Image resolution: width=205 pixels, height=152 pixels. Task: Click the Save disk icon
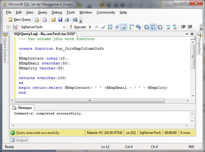60,20
